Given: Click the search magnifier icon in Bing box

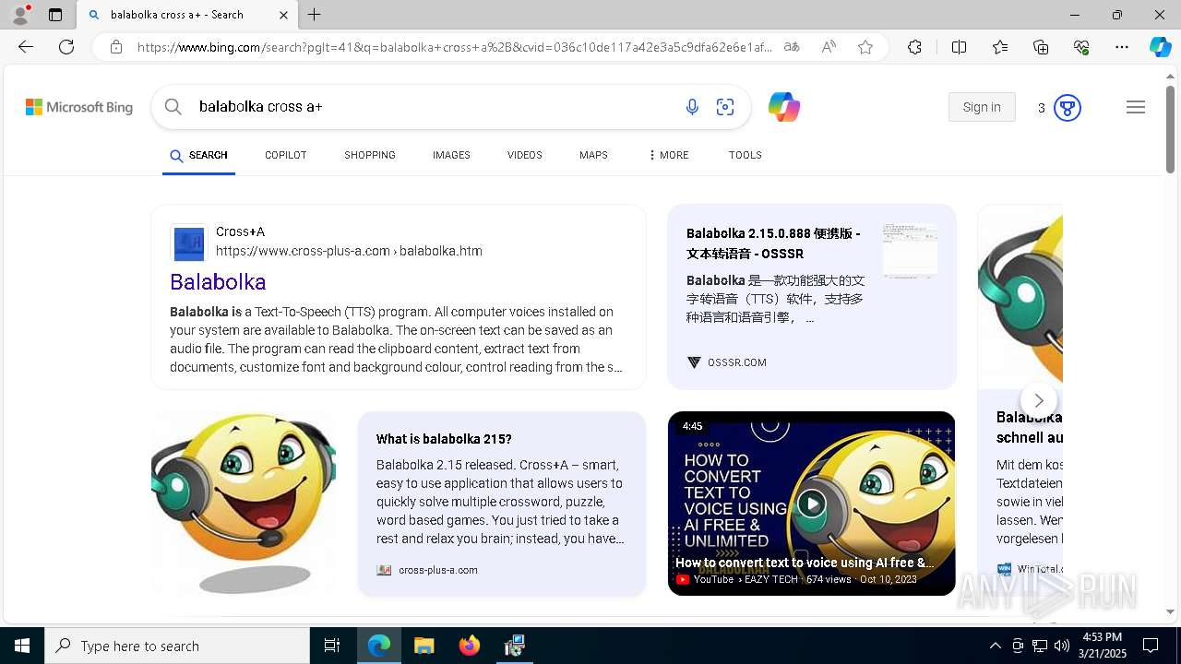Looking at the screenshot, I should pos(173,107).
